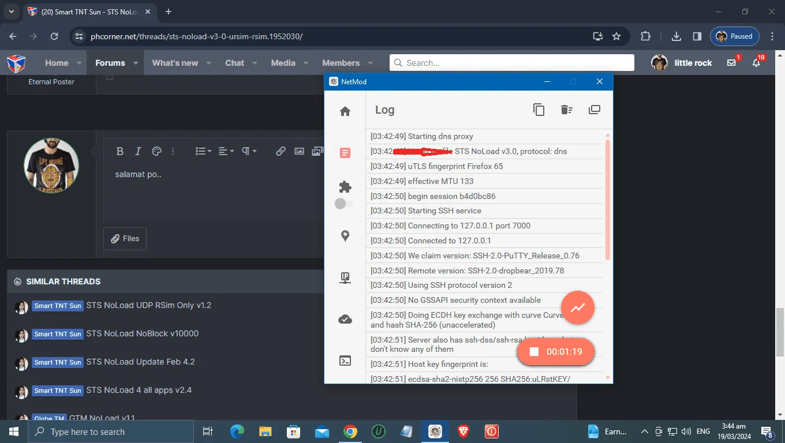Open more formatting options (three dots)

pyautogui.click(x=173, y=151)
